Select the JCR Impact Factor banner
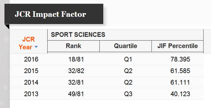The image size is (211, 108). (54, 14)
